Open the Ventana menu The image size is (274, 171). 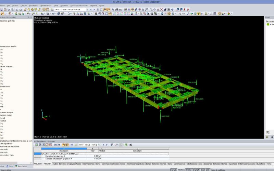[93, 5]
